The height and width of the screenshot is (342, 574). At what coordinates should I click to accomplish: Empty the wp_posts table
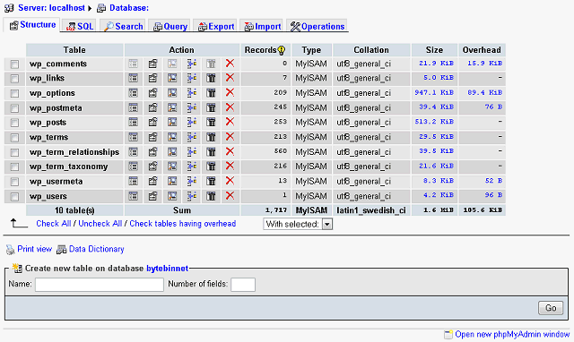[x=211, y=122]
